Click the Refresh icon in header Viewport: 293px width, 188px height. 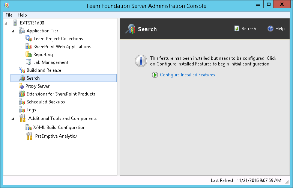click(x=237, y=29)
